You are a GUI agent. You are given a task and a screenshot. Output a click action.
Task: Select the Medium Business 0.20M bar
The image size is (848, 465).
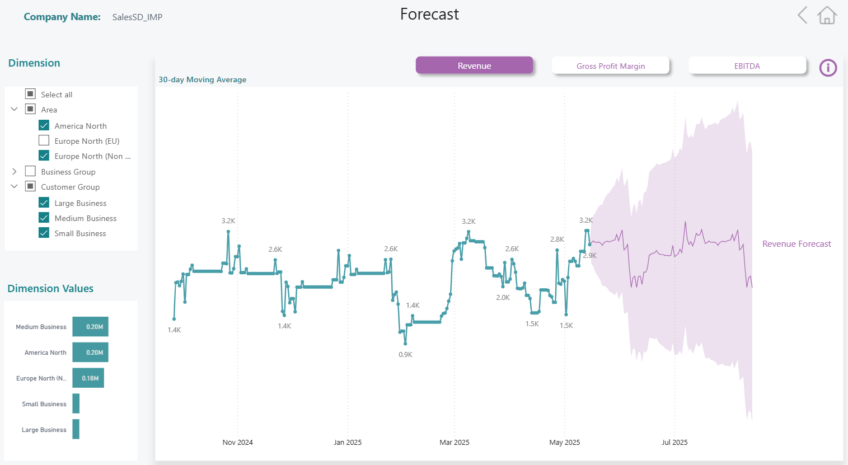90,327
